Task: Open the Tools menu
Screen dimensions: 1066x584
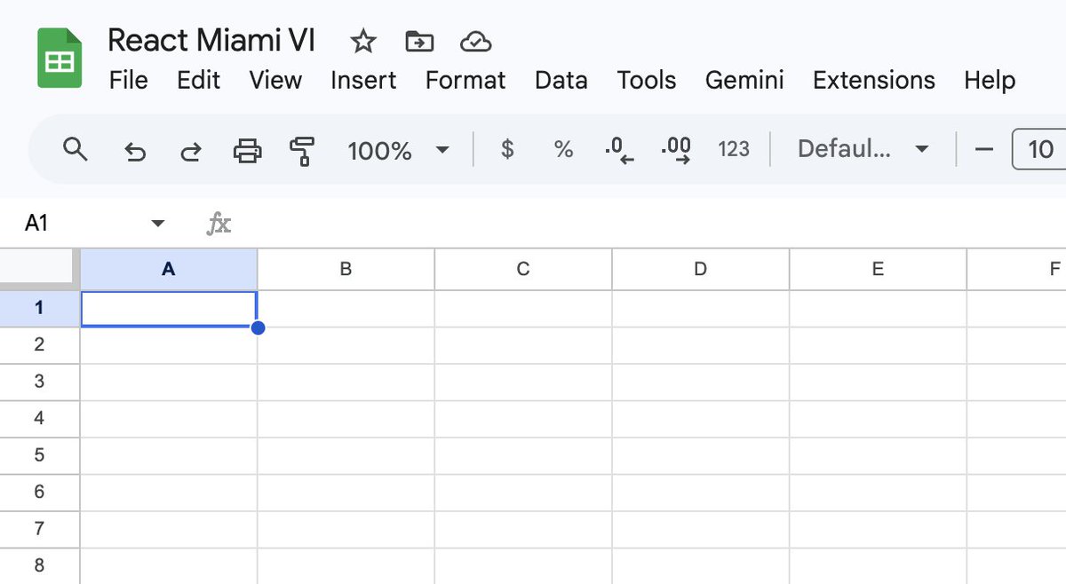Action: [647, 80]
